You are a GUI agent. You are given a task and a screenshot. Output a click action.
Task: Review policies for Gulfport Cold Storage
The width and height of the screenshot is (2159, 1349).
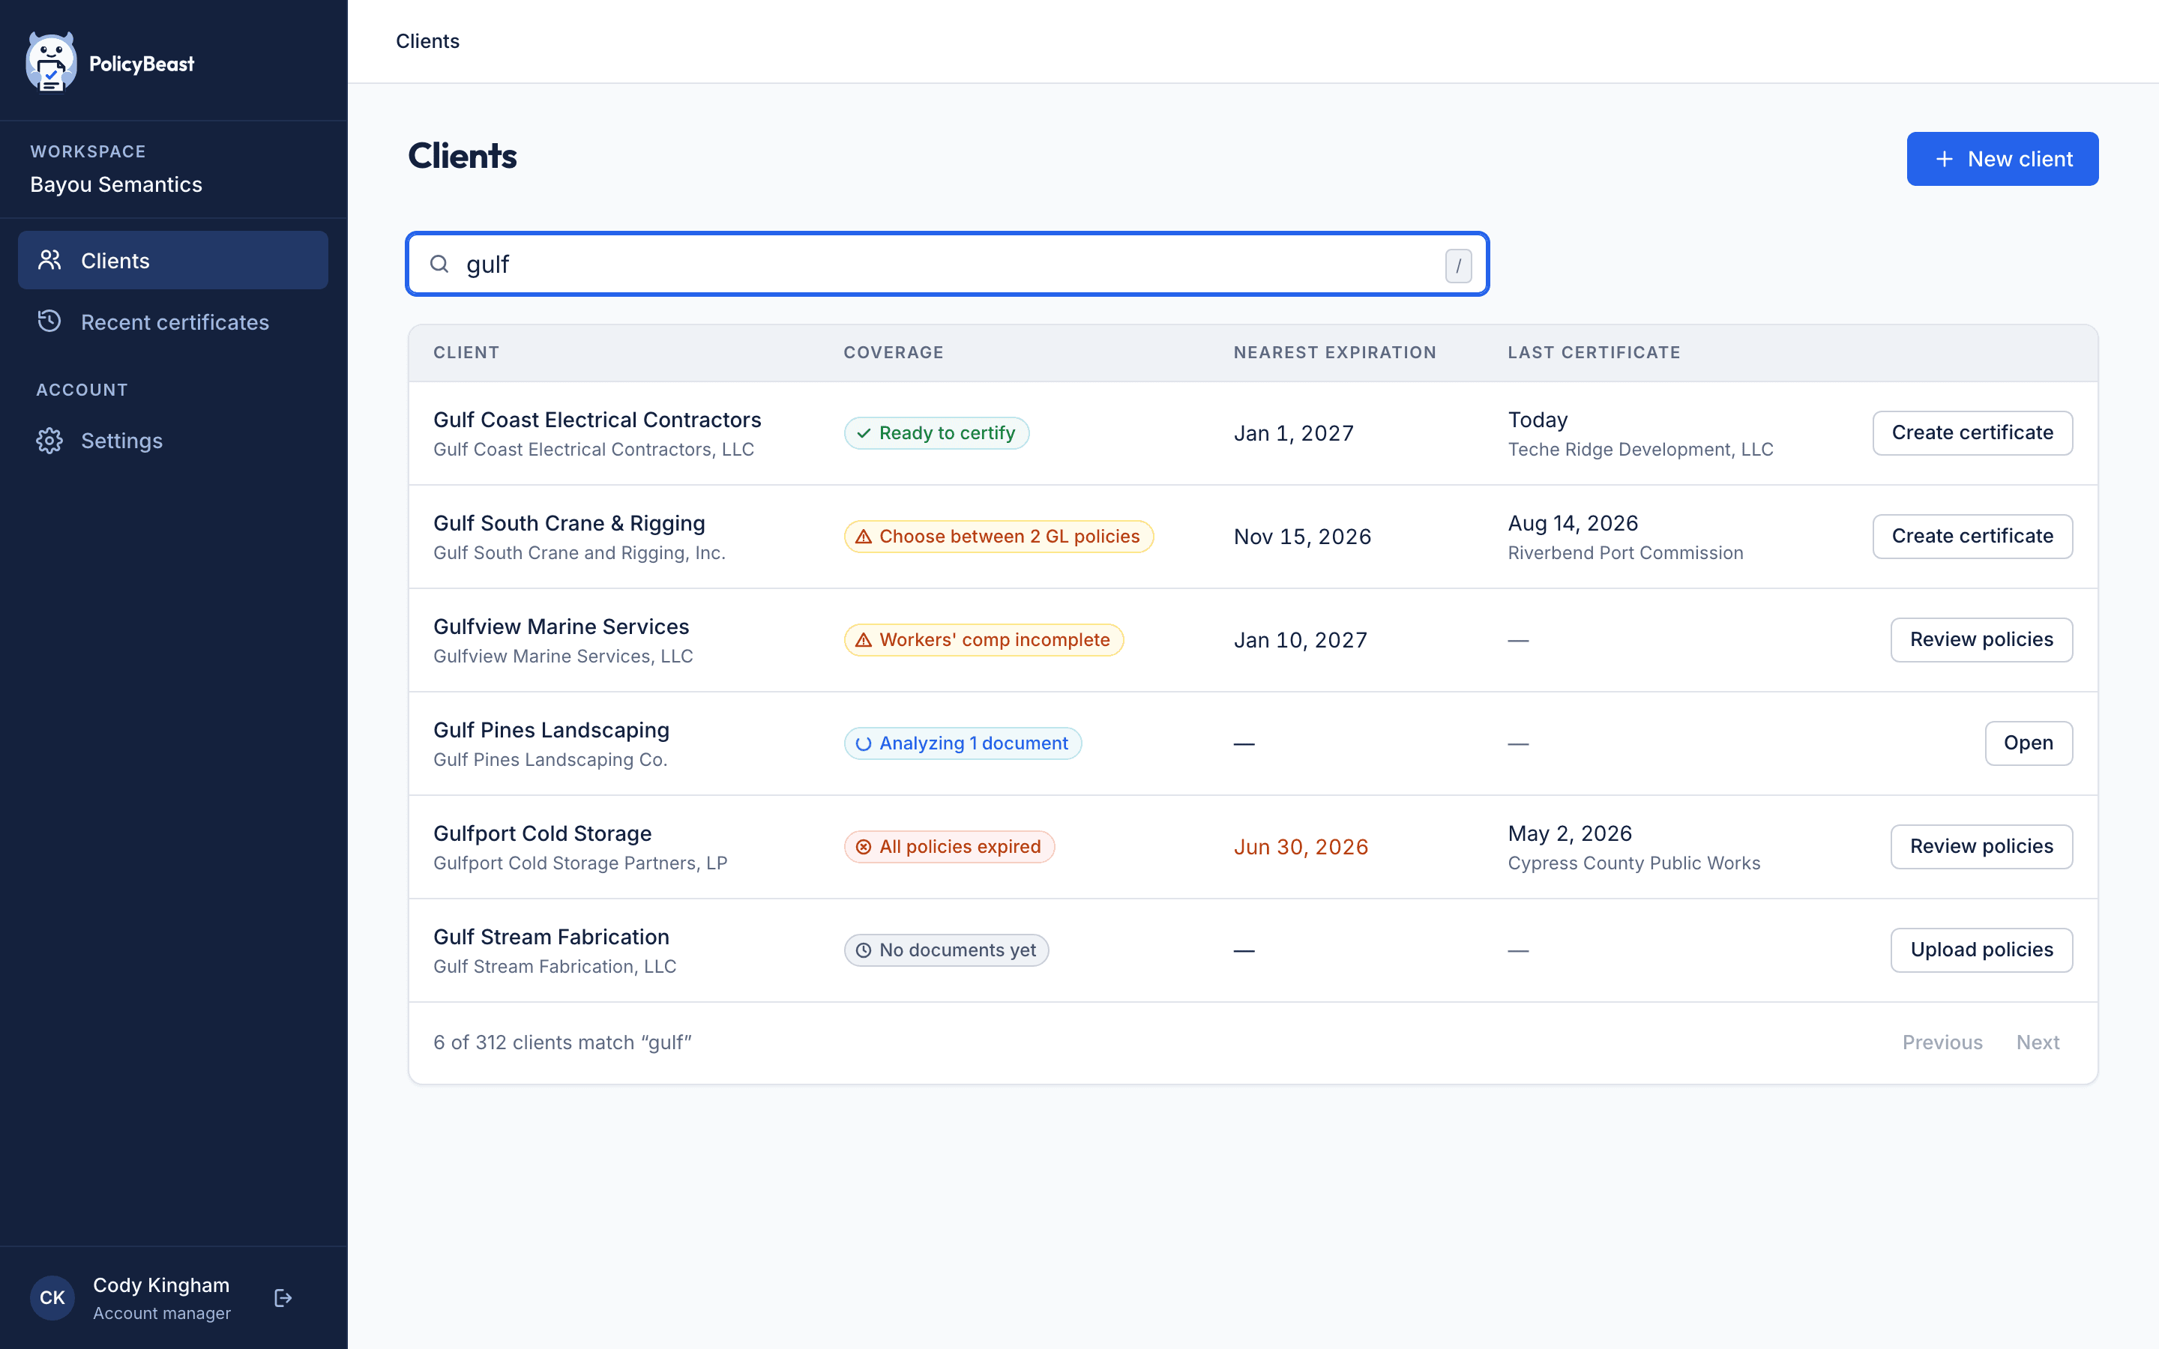1981,847
